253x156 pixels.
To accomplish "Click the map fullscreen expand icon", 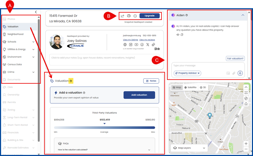I will coord(246,93).
